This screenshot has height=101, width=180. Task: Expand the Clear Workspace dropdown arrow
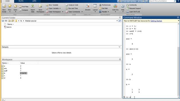click(63, 12)
